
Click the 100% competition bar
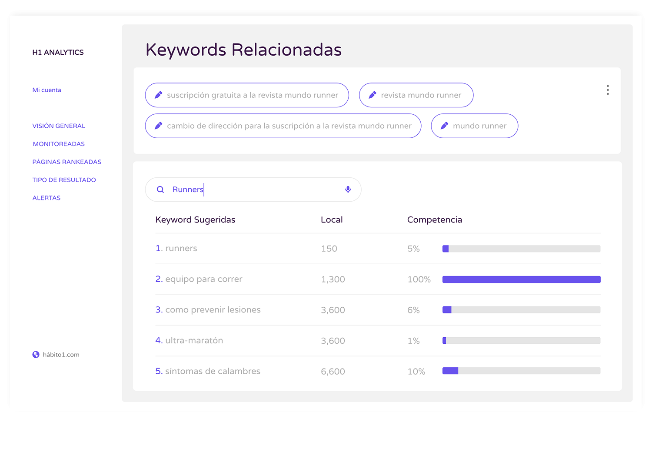click(x=521, y=279)
